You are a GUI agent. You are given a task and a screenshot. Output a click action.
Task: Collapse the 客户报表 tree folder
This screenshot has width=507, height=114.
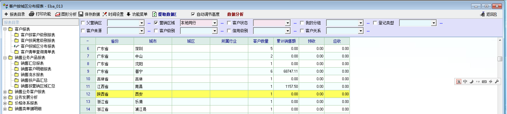tap(5, 29)
